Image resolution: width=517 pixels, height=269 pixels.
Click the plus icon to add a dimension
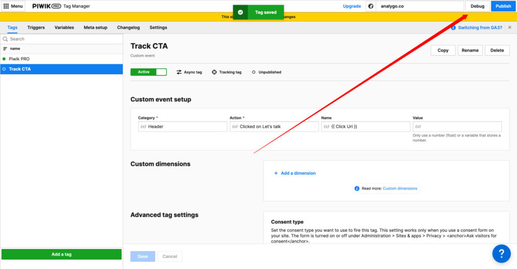(276, 173)
